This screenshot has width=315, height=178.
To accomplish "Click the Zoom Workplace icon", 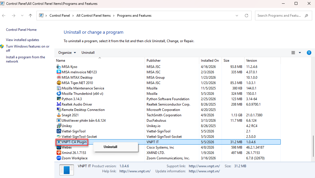I will (x=59, y=158).
